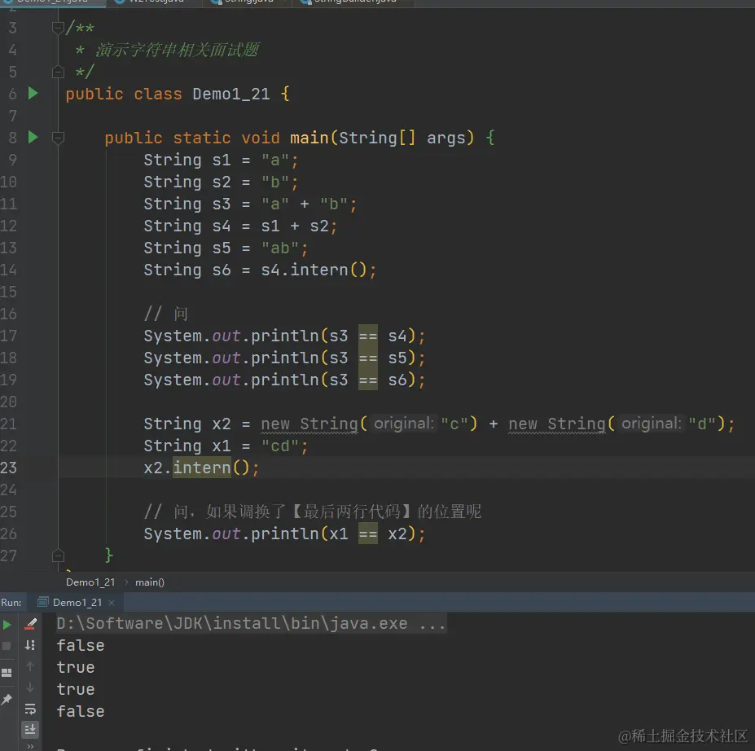Restore layout using the grid icon in Run panel
This screenshot has height=751, width=755.
coord(7,673)
